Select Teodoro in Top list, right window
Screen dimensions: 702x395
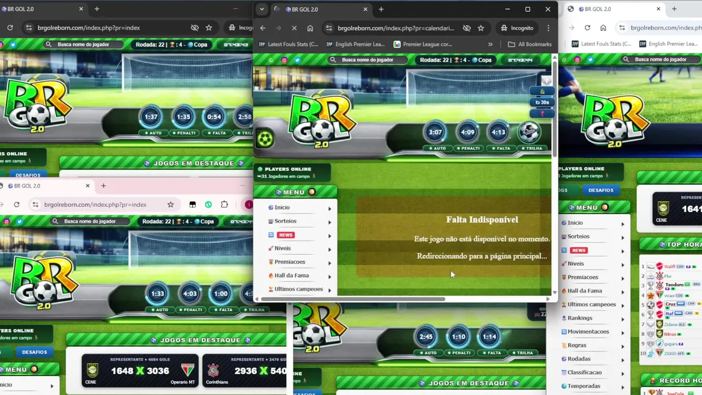pos(674,285)
